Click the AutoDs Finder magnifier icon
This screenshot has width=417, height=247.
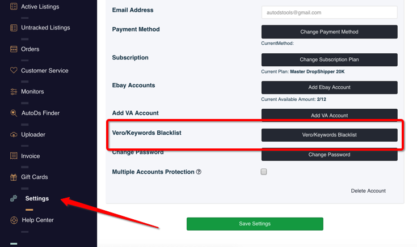(14, 113)
